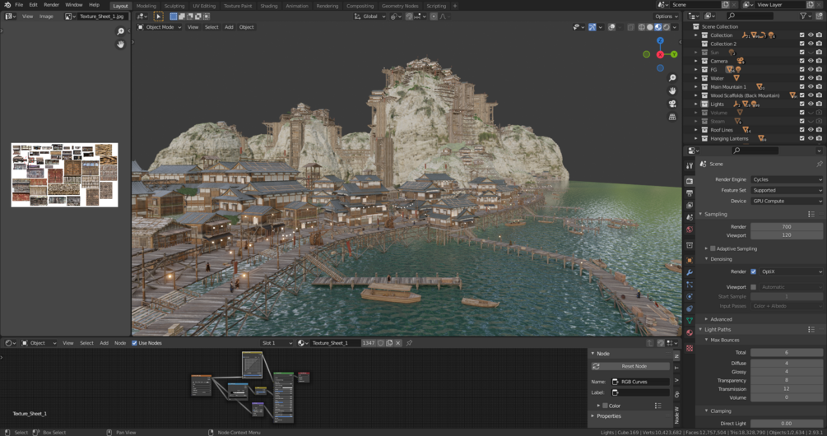Select rendered viewport shading mode

pyautogui.click(x=666, y=27)
